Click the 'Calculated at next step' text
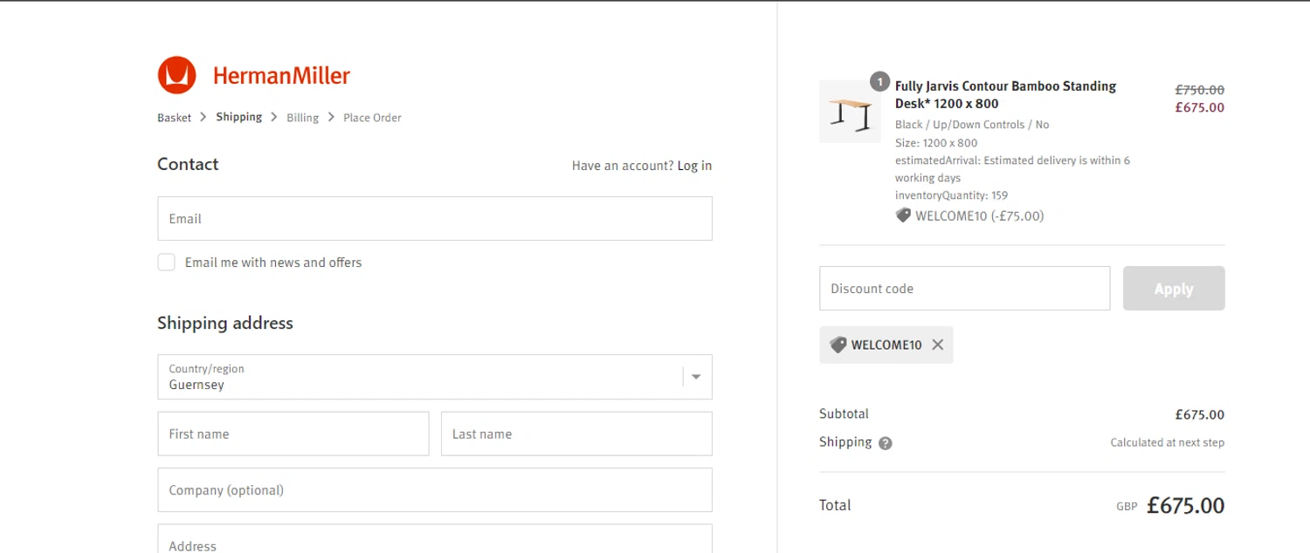1310x553 pixels. (1168, 442)
